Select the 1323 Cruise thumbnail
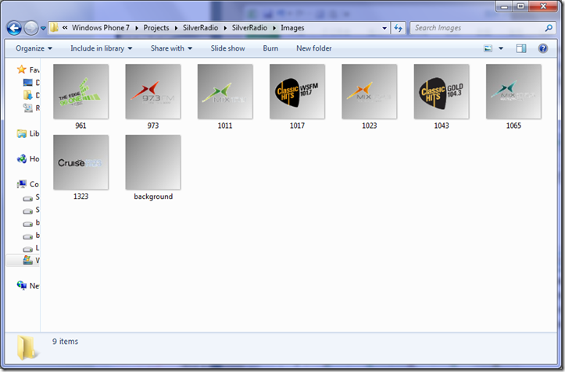565x372 pixels. (x=80, y=163)
